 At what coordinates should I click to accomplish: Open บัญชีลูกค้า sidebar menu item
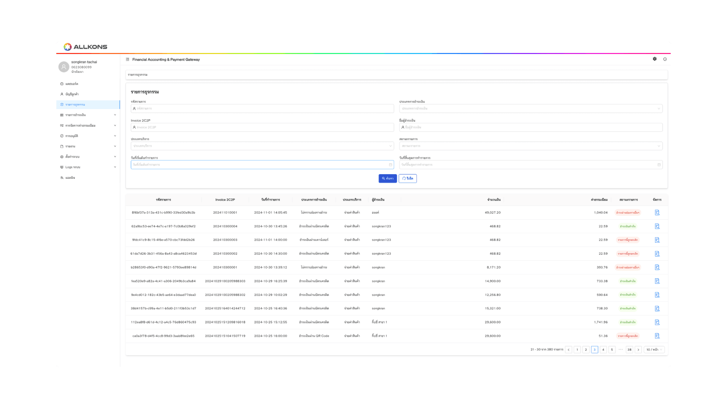tap(72, 94)
